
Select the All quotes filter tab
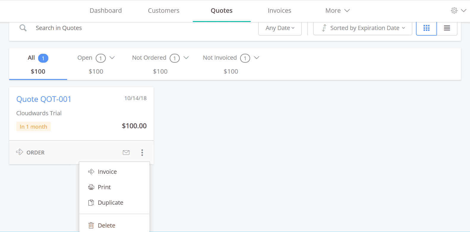38,64
